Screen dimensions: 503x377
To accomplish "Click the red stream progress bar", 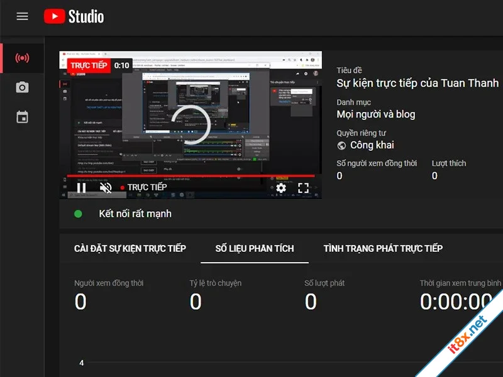I will [191, 176].
